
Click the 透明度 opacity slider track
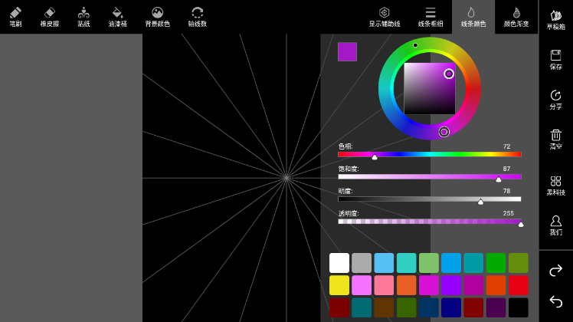pyautogui.click(x=430, y=222)
